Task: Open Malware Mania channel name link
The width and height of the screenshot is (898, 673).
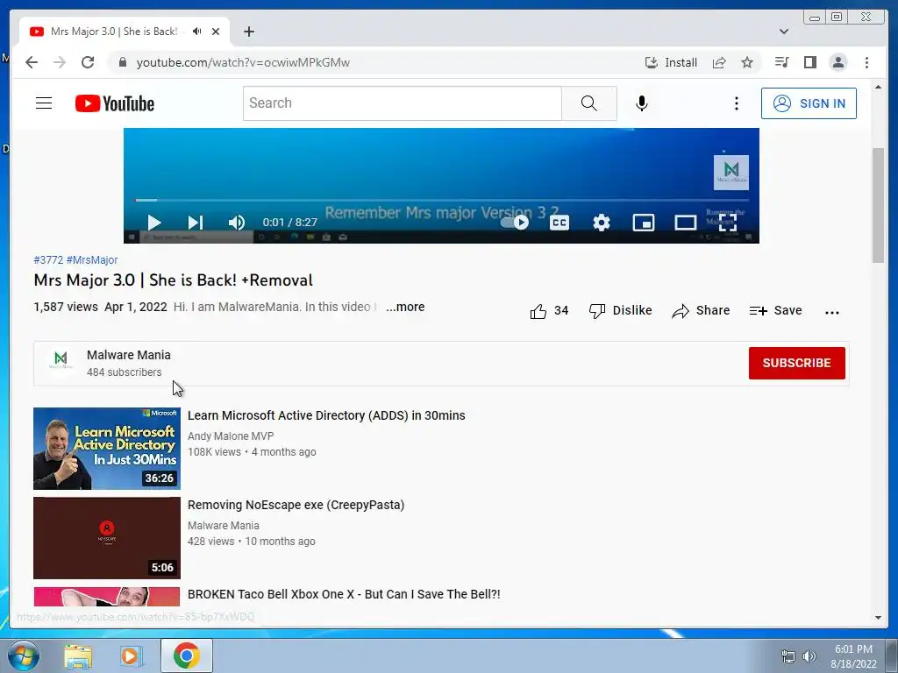Action: [129, 355]
